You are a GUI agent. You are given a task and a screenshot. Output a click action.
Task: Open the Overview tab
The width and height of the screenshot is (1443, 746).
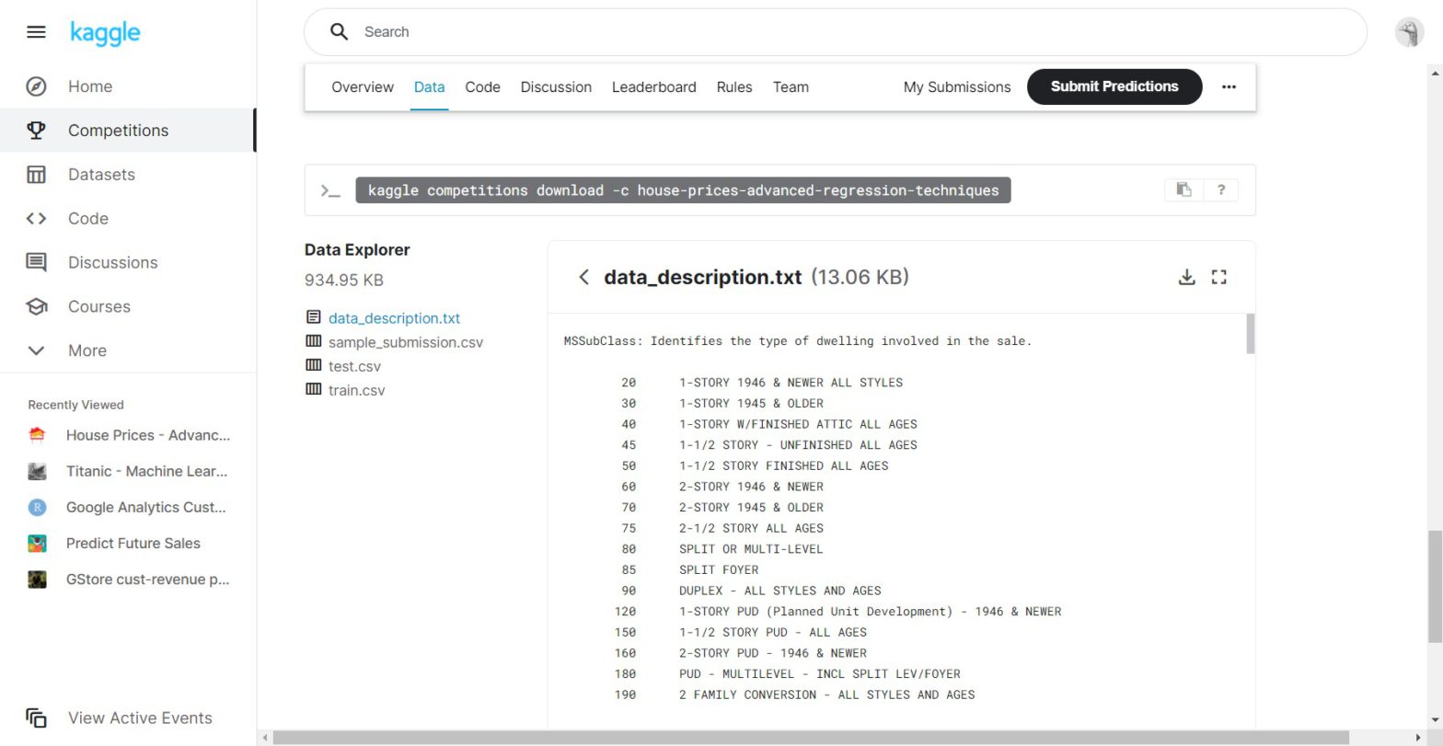(362, 86)
